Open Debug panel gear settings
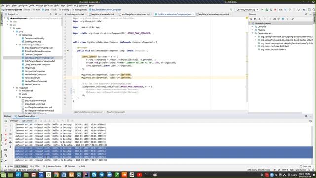 coord(306,116)
